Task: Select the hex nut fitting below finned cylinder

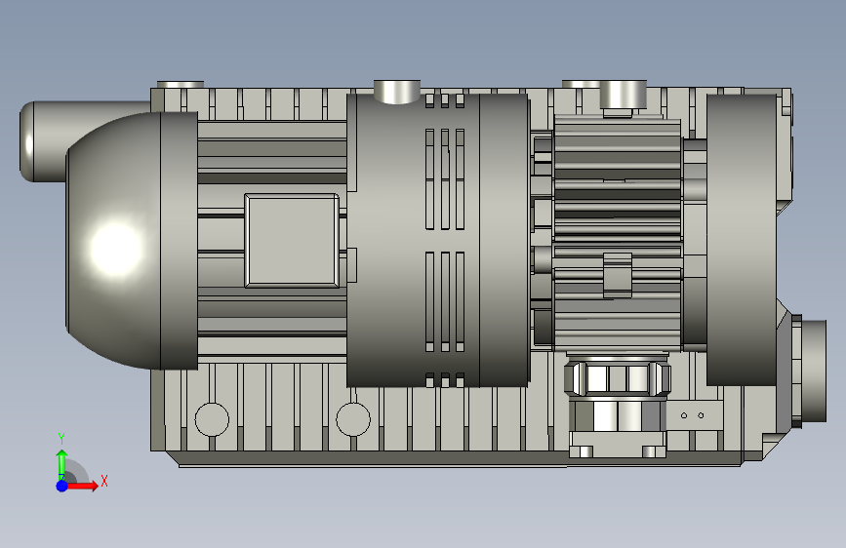Action: (x=618, y=378)
